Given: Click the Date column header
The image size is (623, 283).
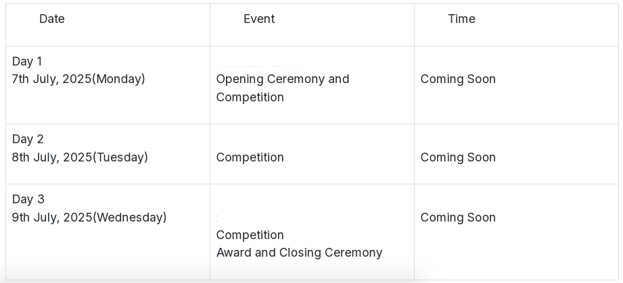Looking at the screenshot, I should 52,19.
